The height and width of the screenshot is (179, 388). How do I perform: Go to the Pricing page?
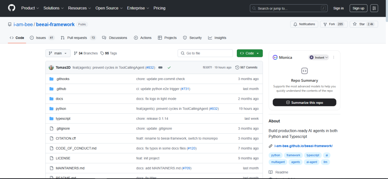click(160, 8)
